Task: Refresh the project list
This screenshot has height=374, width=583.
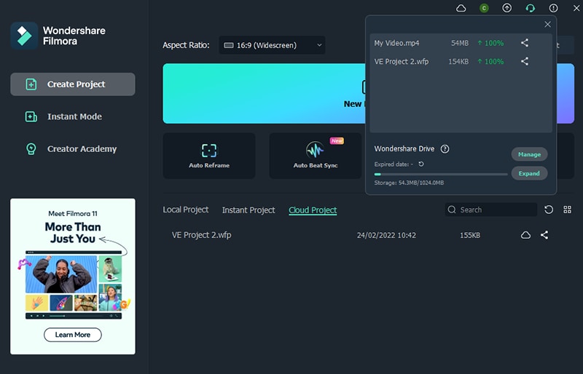Action: click(549, 210)
